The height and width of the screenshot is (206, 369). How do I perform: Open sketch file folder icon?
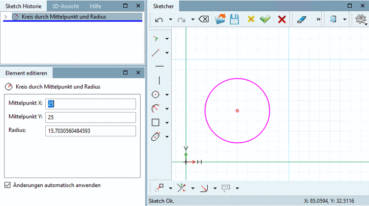pyautogui.click(x=220, y=19)
